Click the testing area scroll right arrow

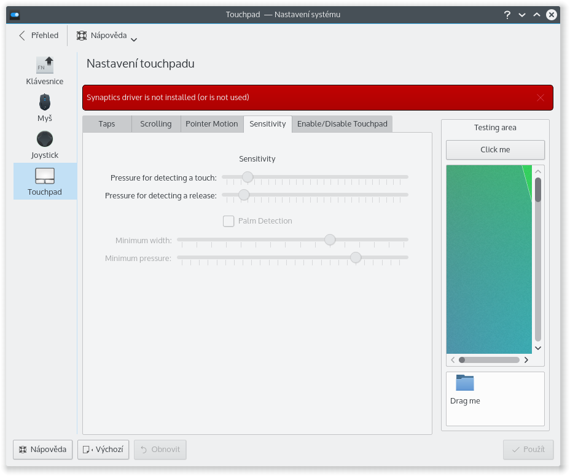[526, 360]
